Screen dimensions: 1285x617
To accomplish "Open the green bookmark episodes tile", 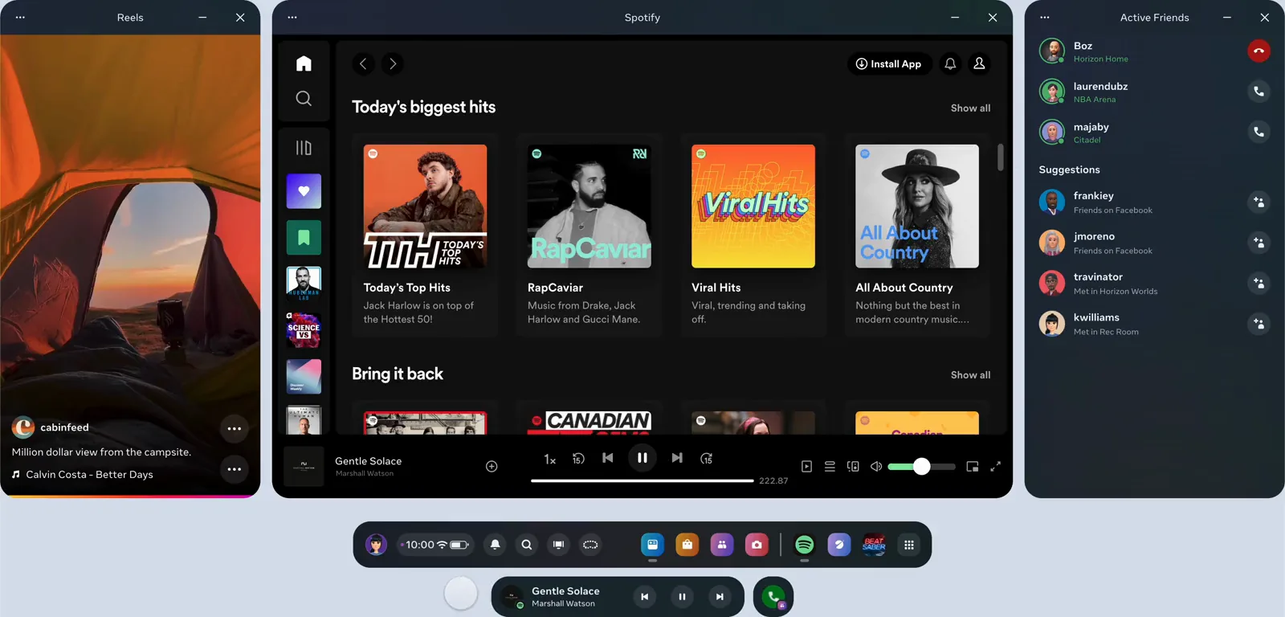I will pos(304,238).
